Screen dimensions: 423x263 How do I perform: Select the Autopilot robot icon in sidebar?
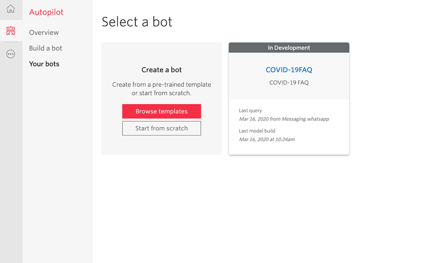(11, 31)
